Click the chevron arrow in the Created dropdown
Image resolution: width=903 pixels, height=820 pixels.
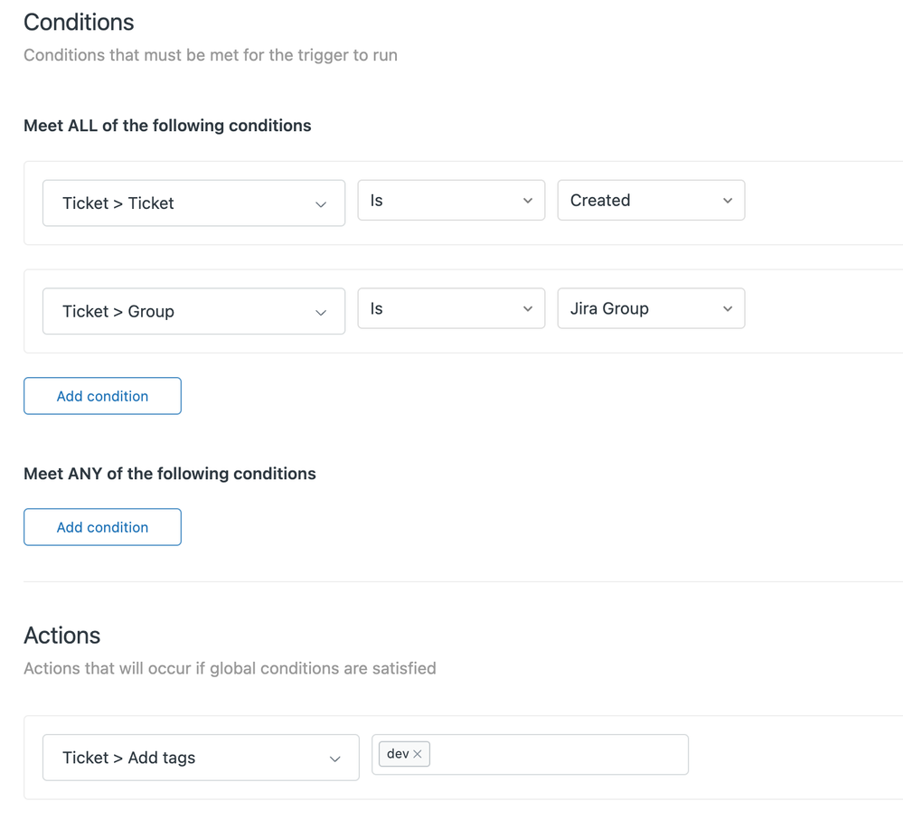[728, 201]
